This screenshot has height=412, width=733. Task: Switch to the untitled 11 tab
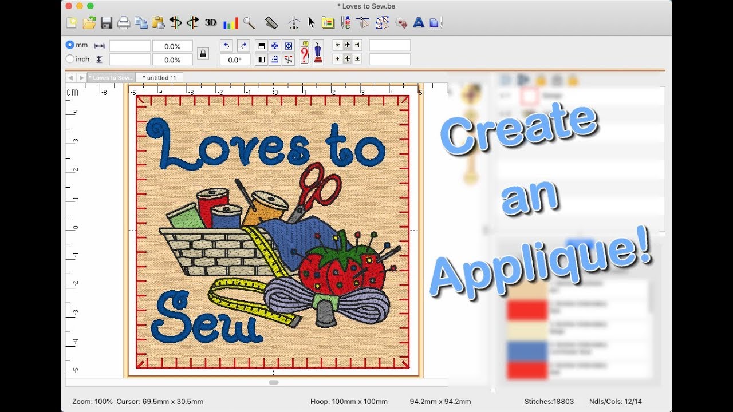click(x=159, y=77)
